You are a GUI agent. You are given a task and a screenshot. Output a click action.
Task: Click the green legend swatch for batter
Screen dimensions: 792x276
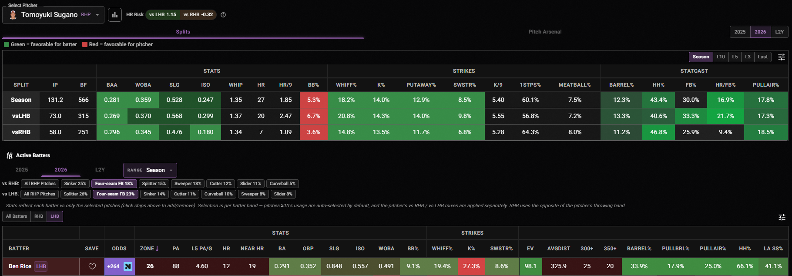point(7,44)
